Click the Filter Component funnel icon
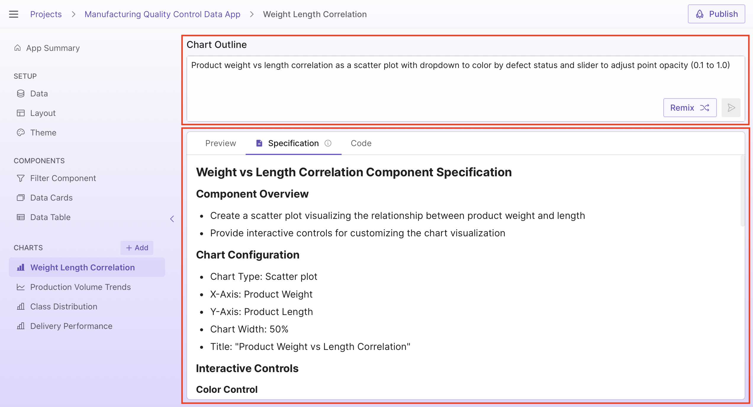The height and width of the screenshot is (407, 753). [x=21, y=178]
